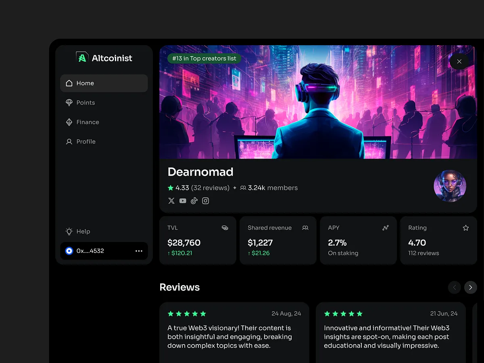Click the coins icon on the TVL card
This screenshot has width=484, height=363.
225,227
